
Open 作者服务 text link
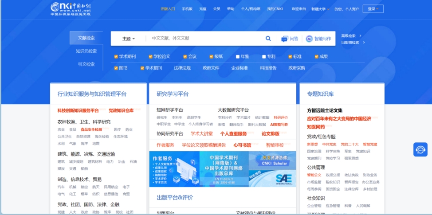point(165,145)
